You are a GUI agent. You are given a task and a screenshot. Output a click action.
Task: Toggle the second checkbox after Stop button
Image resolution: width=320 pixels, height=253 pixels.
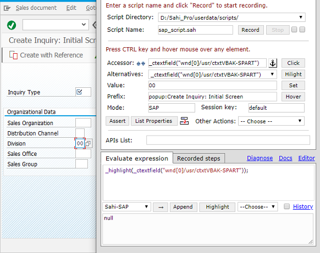[x=302, y=30]
